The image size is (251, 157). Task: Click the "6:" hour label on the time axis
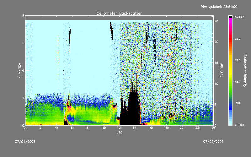coord(72,128)
